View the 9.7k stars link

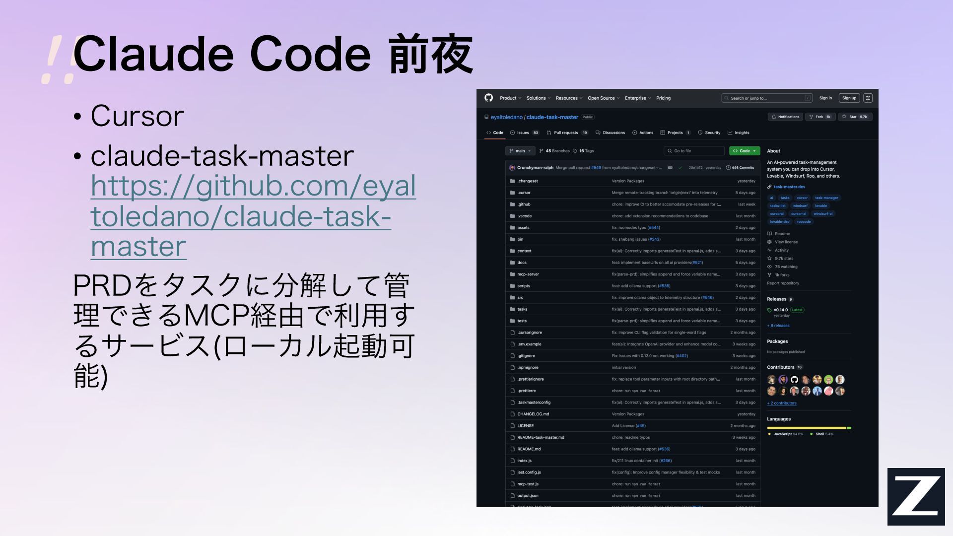pos(780,259)
